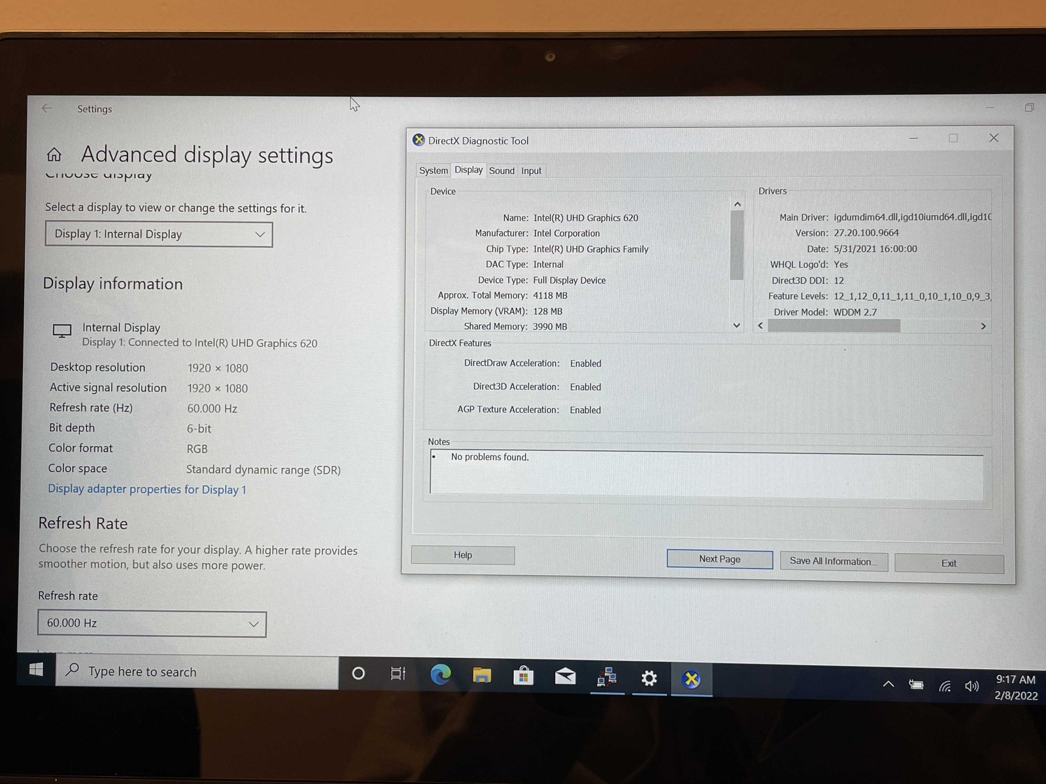The image size is (1046, 784).
Task: Switch to the Sound tab
Action: (x=501, y=171)
